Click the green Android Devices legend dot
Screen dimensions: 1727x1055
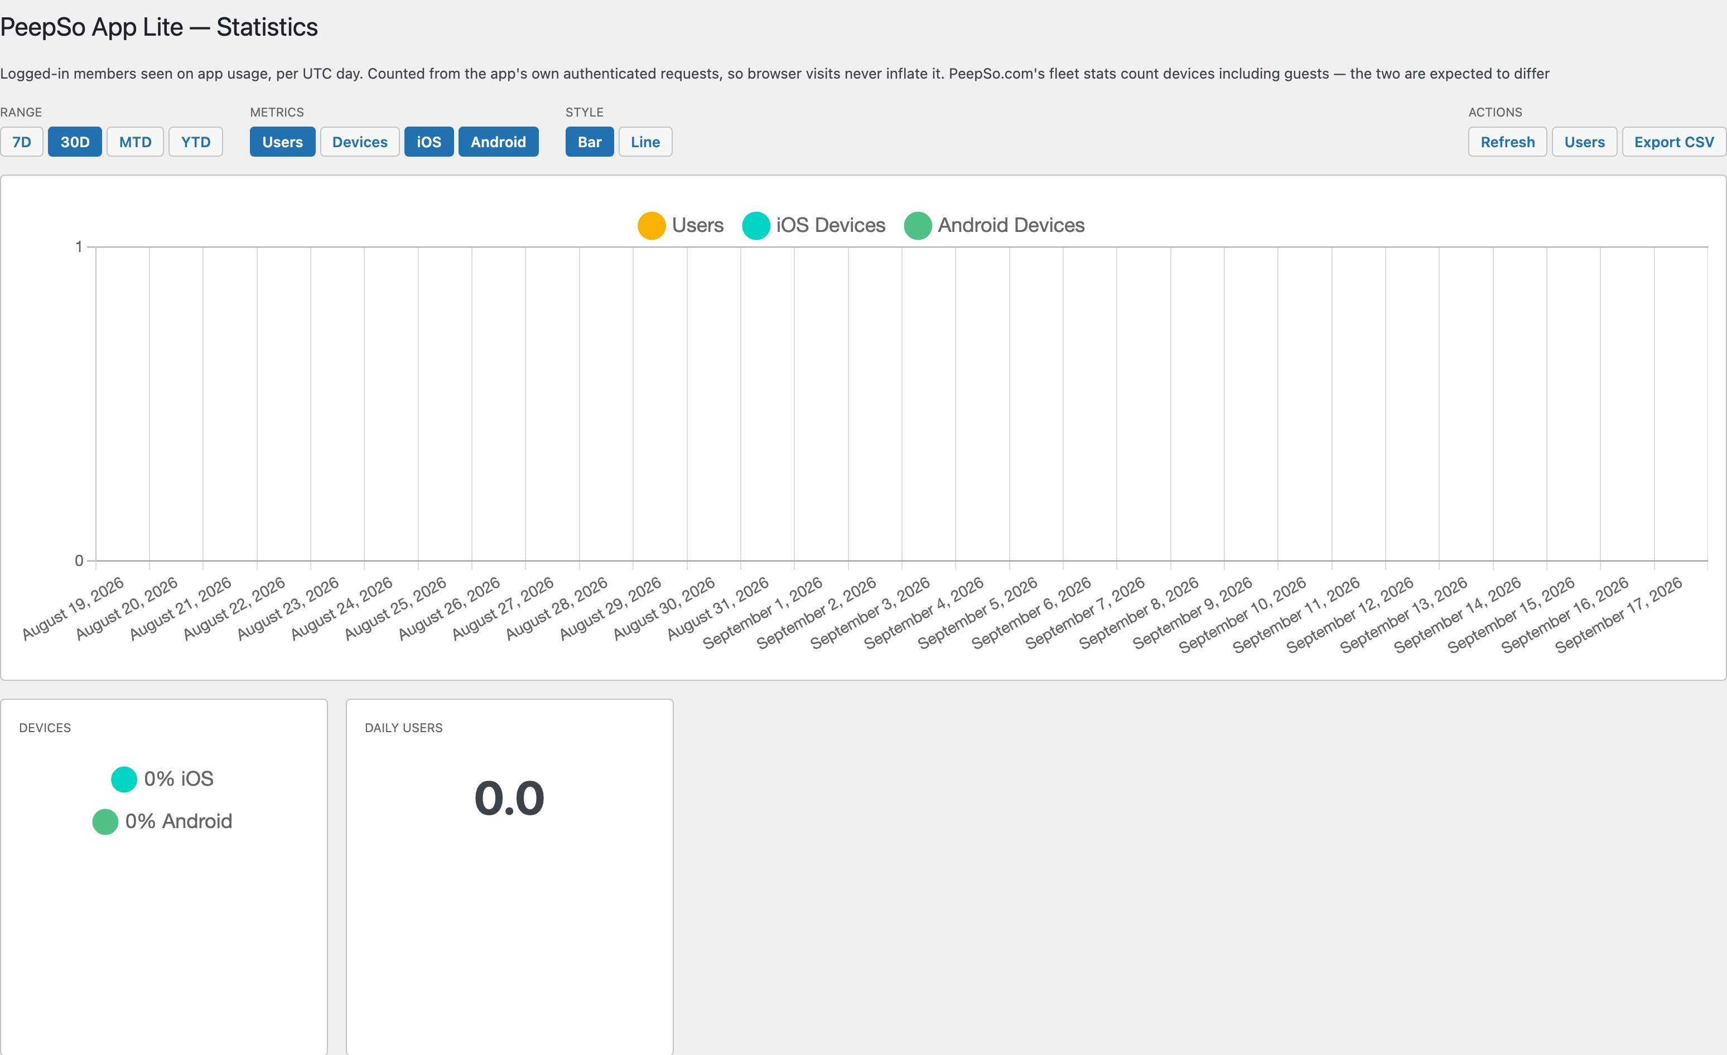[x=918, y=226]
